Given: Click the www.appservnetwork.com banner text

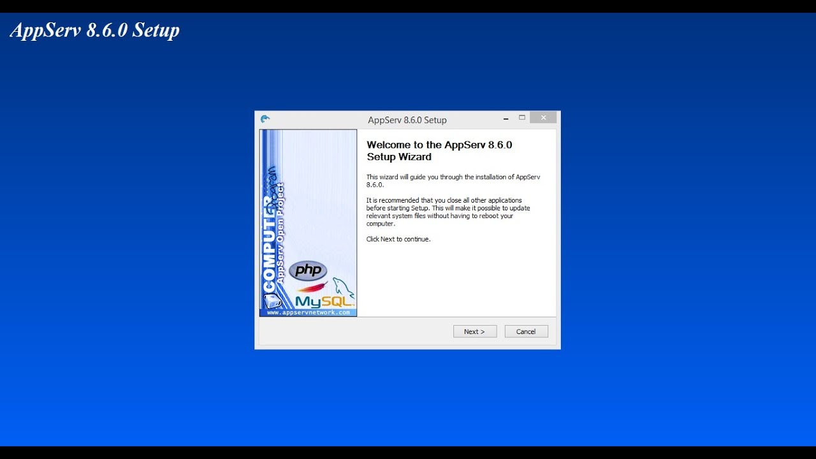Looking at the screenshot, I should click(x=309, y=312).
